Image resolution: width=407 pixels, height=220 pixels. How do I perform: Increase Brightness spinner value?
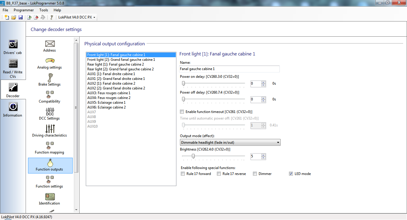coord(263,155)
